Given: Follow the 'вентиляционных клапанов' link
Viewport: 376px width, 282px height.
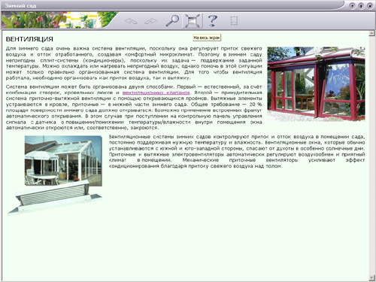Looking at the screenshot, I should pos(156,92).
